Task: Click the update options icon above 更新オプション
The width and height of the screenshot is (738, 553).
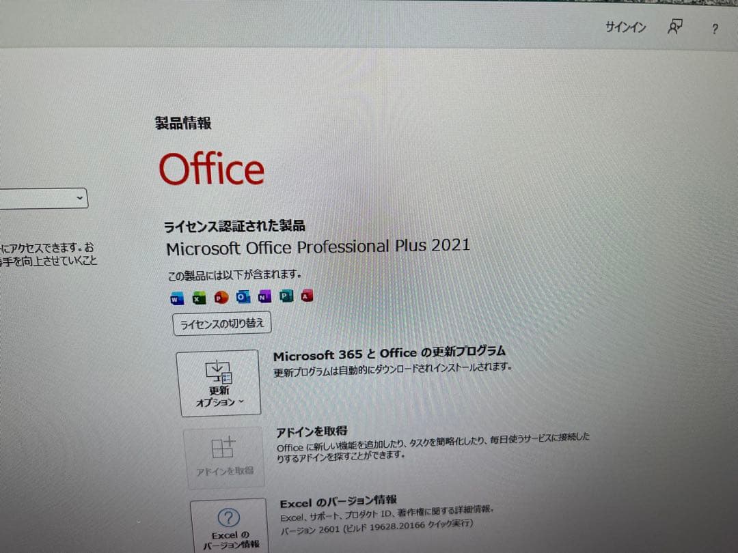Action: click(218, 373)
